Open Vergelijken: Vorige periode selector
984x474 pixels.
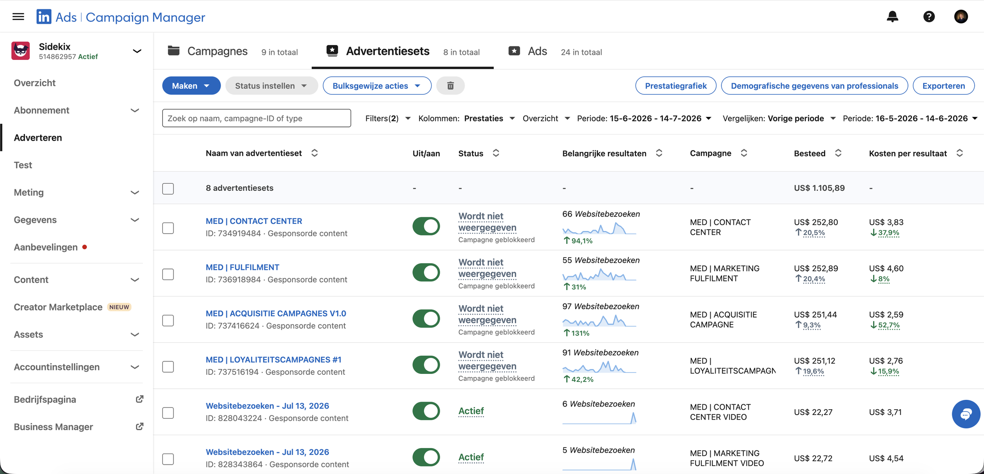pos(779,118)
